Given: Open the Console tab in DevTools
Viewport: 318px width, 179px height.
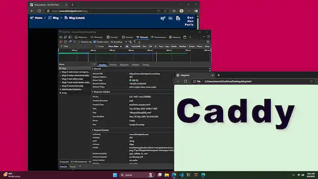Looking at the screenshot, I should coord(112,37).
